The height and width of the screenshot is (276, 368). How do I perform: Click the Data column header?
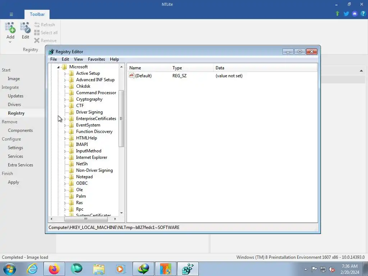pyautogui.click(x=265, y=68)
